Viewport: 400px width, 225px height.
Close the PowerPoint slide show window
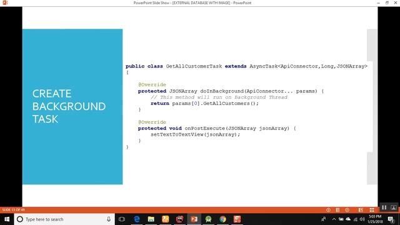396,2
